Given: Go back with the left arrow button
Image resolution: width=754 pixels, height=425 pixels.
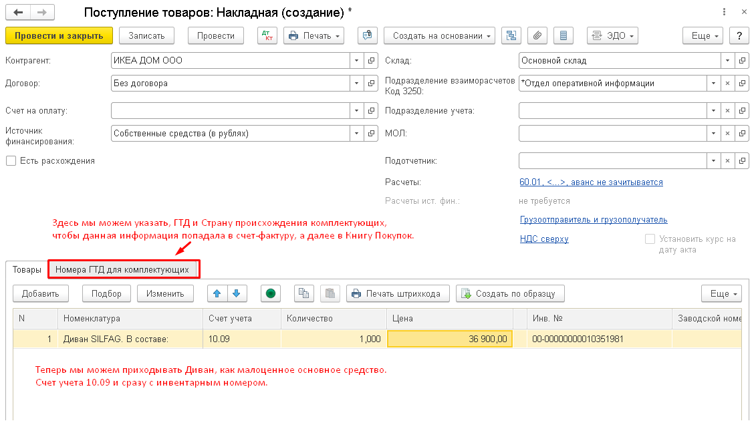Looking at the screenshot, I should coord(18,12).
